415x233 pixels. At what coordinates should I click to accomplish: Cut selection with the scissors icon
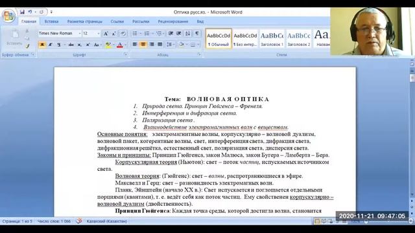click(x=27, y=31)
